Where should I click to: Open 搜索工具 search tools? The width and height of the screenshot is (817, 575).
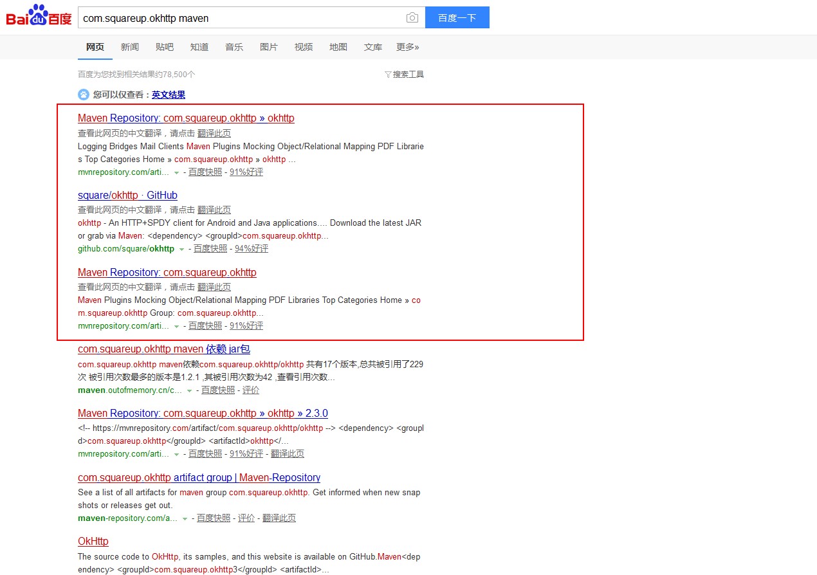click(x=408, y=75)
